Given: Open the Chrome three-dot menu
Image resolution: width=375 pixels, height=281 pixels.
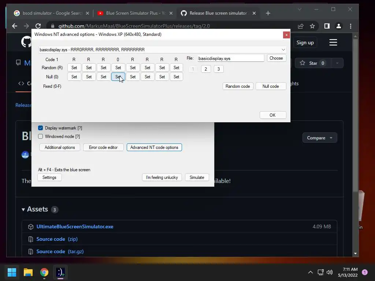Looking at the screenshot, I should pos(350,26).
